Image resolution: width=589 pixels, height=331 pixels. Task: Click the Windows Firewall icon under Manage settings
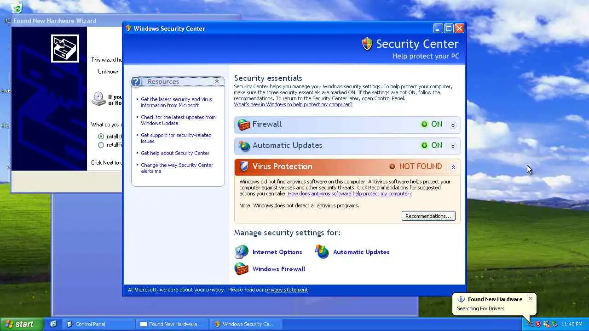click(241, 269)
